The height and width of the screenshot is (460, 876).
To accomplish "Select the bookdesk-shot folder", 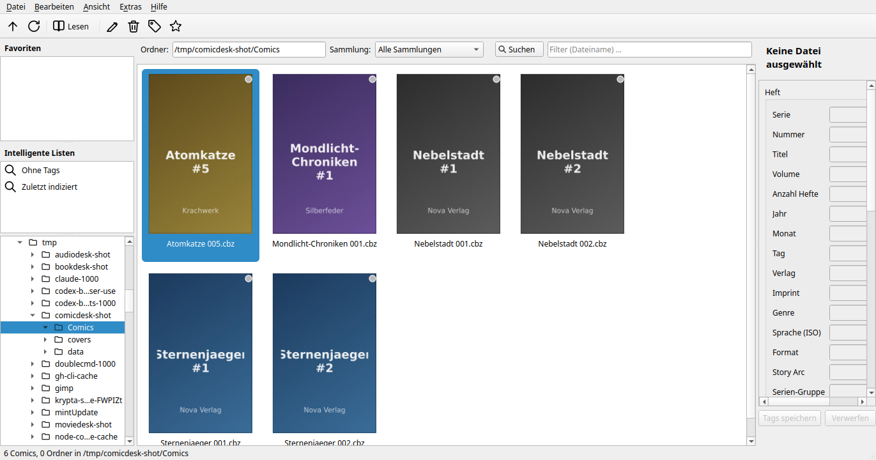I will coord(81,267).
